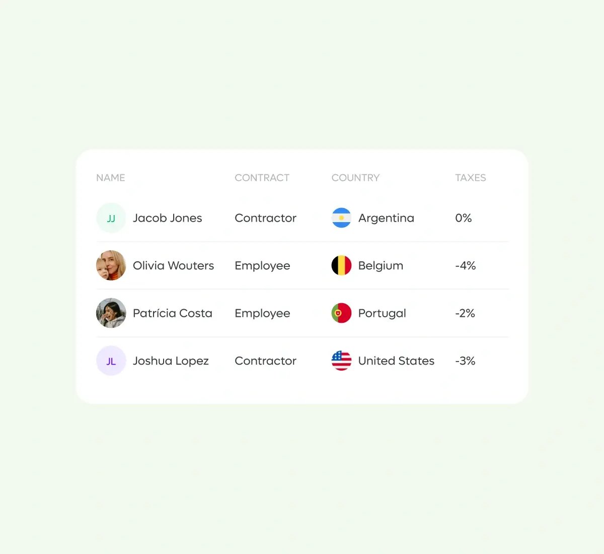
Task: Click the -2% tax value
Action: (465, 313)
